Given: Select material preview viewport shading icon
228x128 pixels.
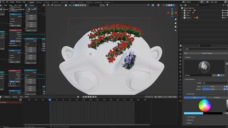Looking at the screenshot, I should click(171, 5).
